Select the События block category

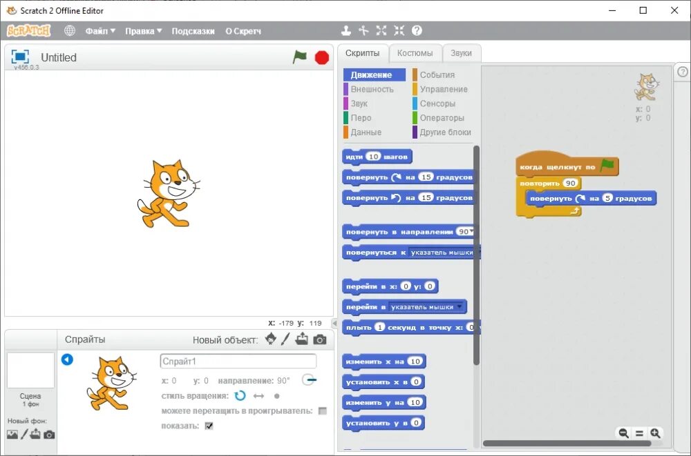point(433,75)
